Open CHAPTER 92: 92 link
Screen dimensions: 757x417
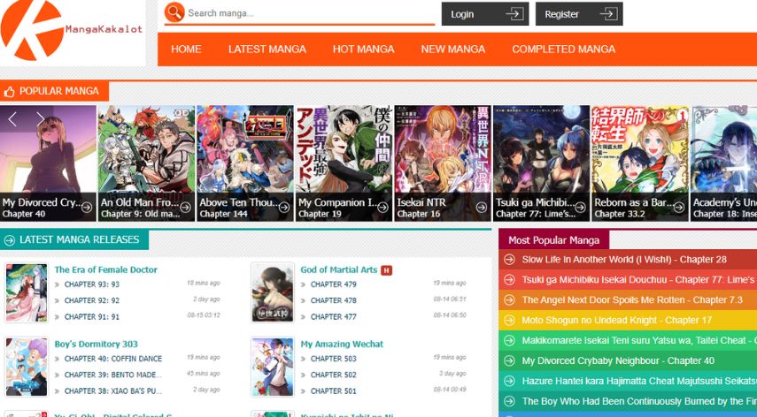[x=92, y=300]
